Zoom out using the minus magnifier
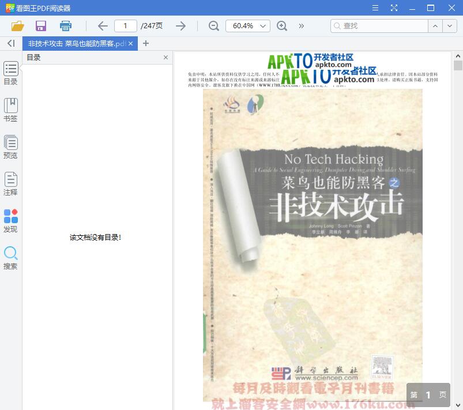 coord(213,26)
